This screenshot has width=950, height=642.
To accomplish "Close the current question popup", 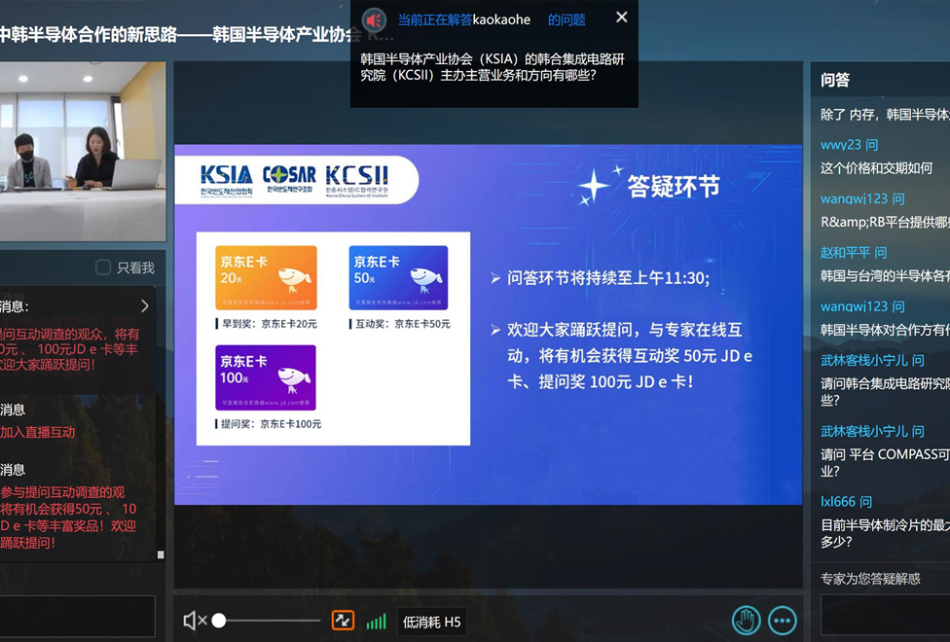I will (x=622, y=18).
